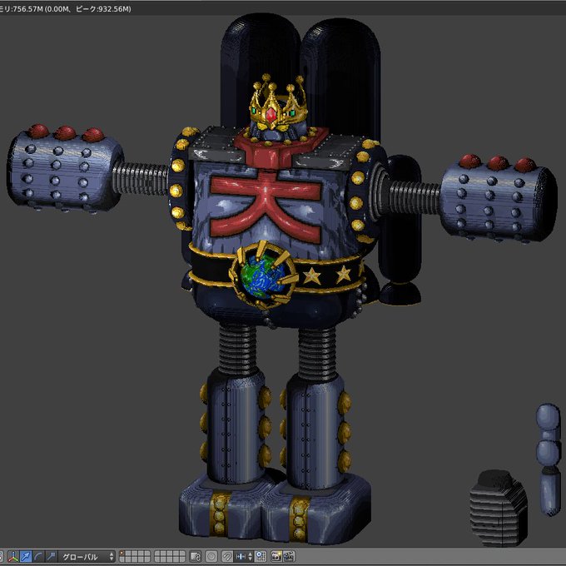Click the small dark ridged object
Screen dimensions: 566x566
(499, 508)
